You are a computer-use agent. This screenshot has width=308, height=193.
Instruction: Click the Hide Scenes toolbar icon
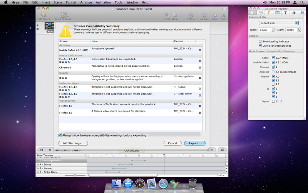tap(44, 16)
